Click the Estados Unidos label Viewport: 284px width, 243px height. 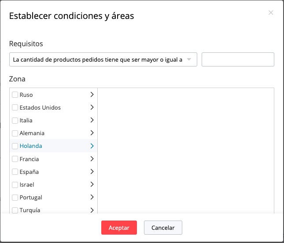[40, 107]
